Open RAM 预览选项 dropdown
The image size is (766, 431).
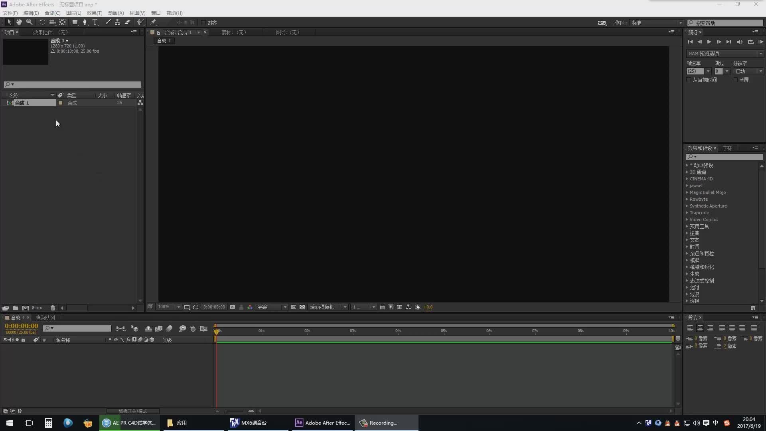pos(725,53)
